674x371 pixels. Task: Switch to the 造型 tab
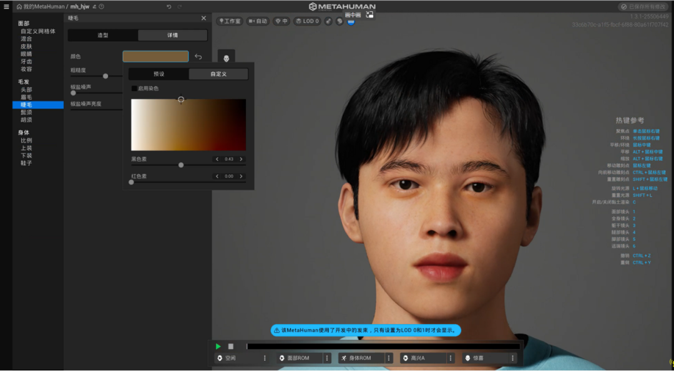pyautogui.click(x=103, y=36)
